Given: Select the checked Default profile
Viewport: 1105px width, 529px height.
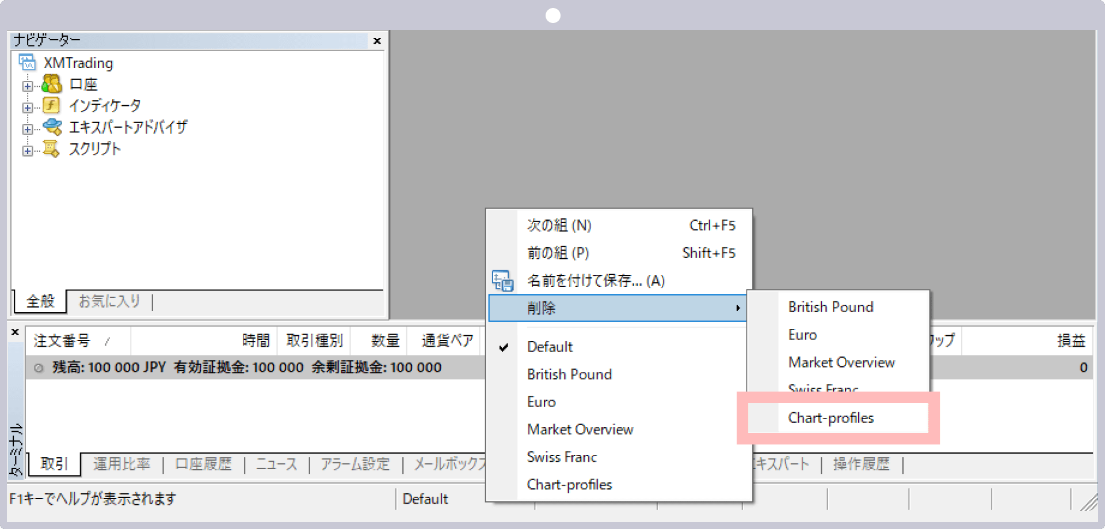Looking at the screenshot, I should pyautogui.click(x=550, y=347).
